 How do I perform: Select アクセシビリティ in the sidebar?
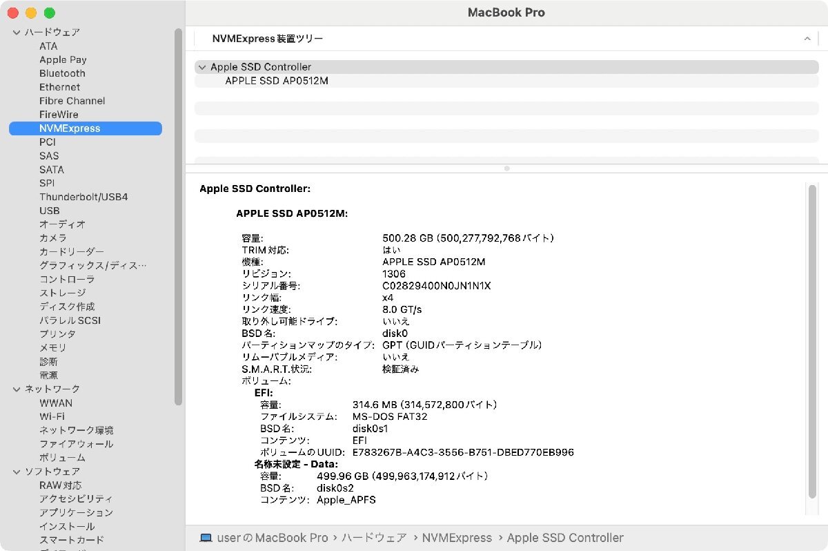[x=76, y=499]
